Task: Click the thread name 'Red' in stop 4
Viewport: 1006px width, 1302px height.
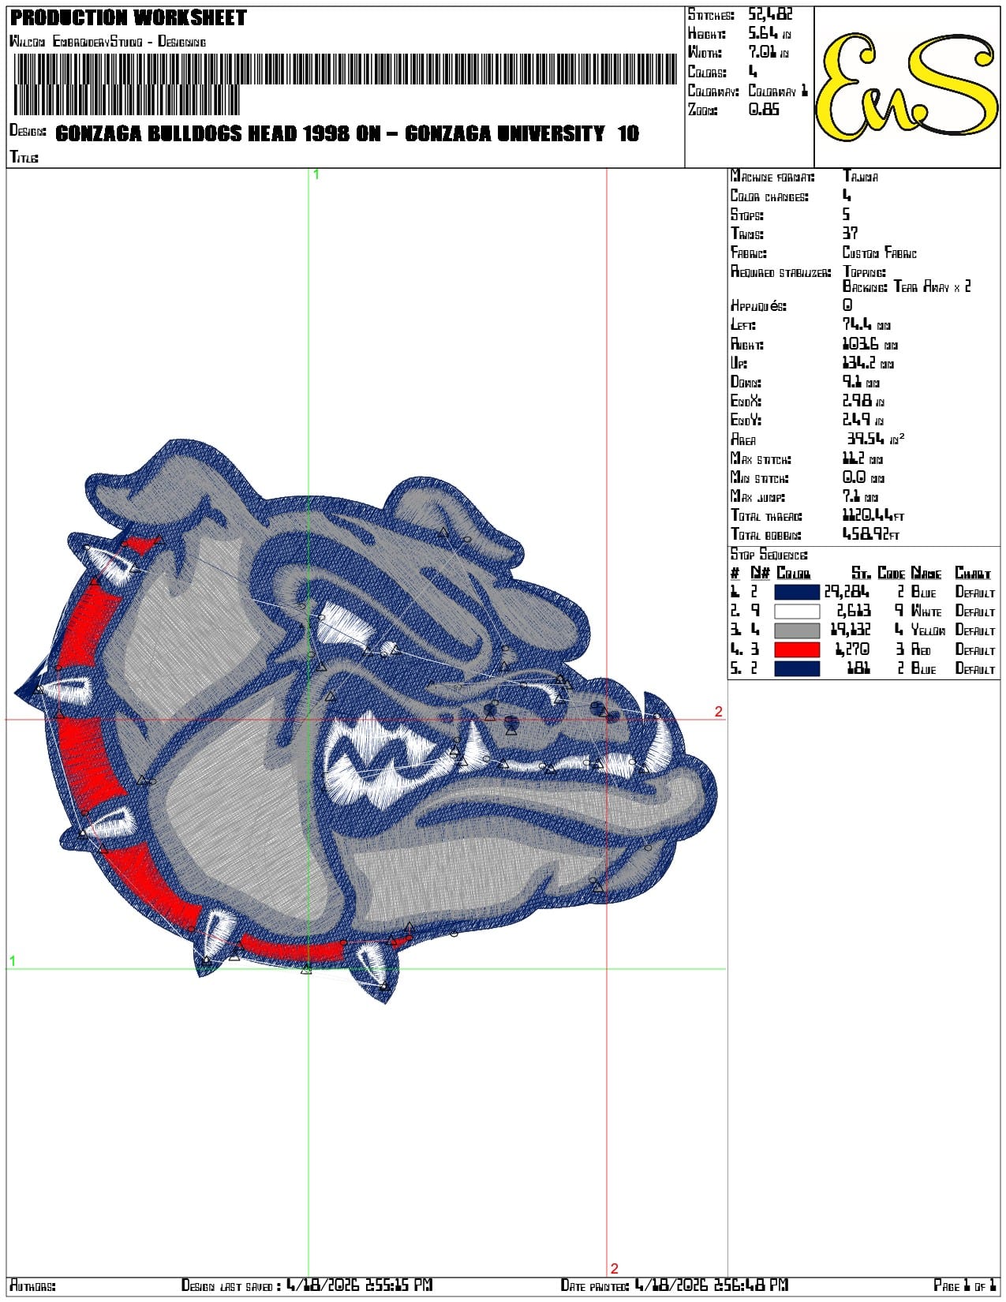Action: tap(921, 649)
